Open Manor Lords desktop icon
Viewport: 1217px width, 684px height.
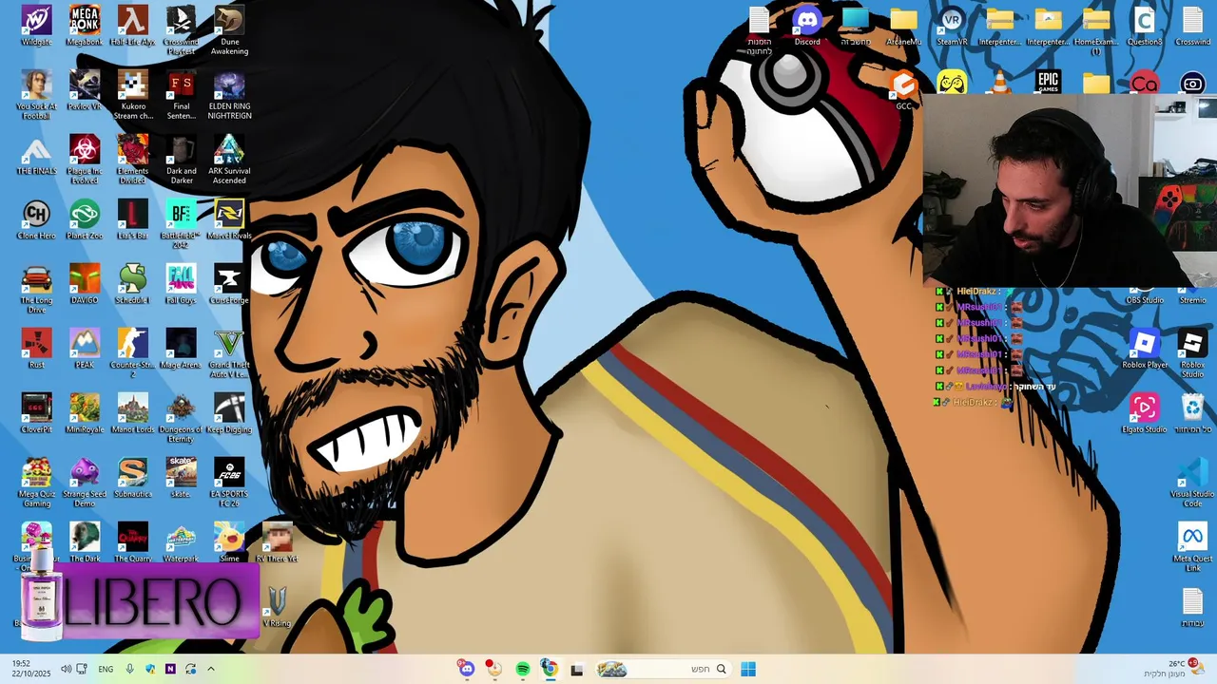click(x=133, y=413)
